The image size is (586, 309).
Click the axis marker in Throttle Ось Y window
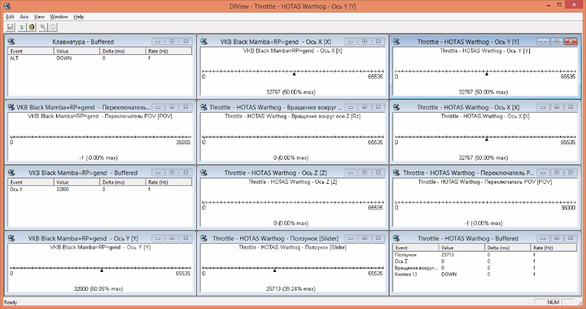486,74
